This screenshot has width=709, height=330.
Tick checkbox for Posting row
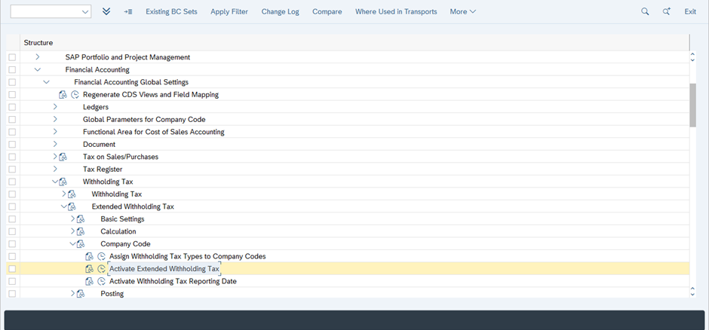[12, 293]
